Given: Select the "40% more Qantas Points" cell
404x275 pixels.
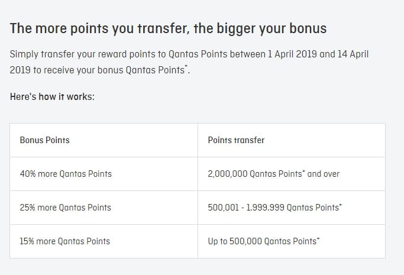Looking at the screenshot, I should [x=66, y=174].
